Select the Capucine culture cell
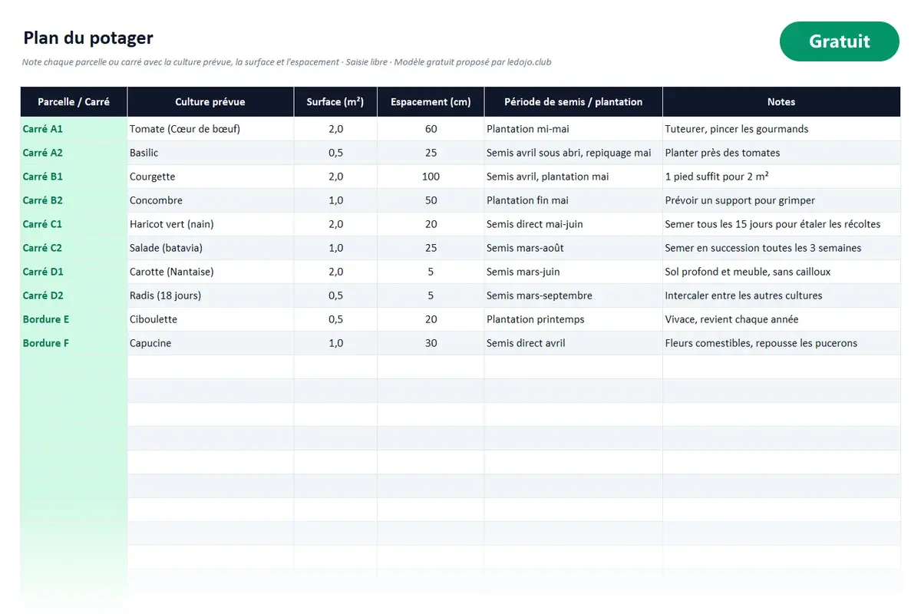Image resolution: width=921 pixels, height=614 pixels. pyautogui.click(x=210, y=343)
